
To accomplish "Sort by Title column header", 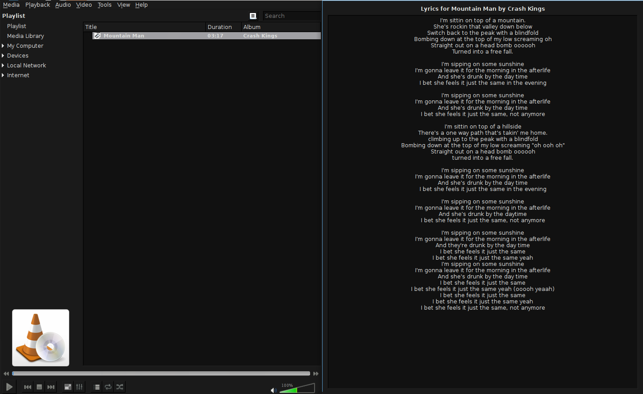I will pyautogui.click(x=144, y=27).
